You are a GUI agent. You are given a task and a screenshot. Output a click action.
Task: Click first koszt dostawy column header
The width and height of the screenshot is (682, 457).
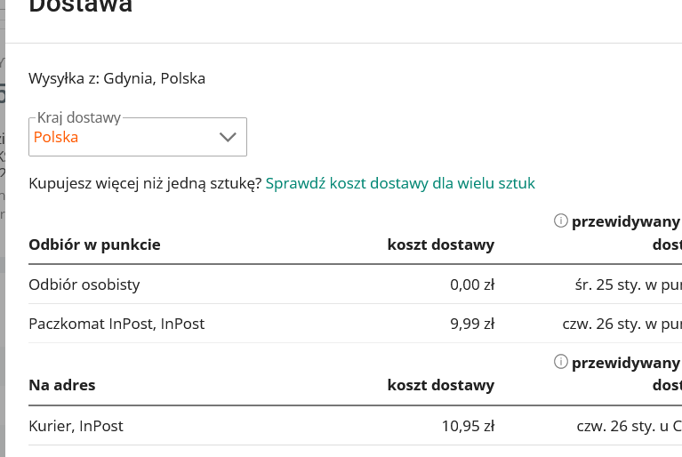click(x=440, y=245)
